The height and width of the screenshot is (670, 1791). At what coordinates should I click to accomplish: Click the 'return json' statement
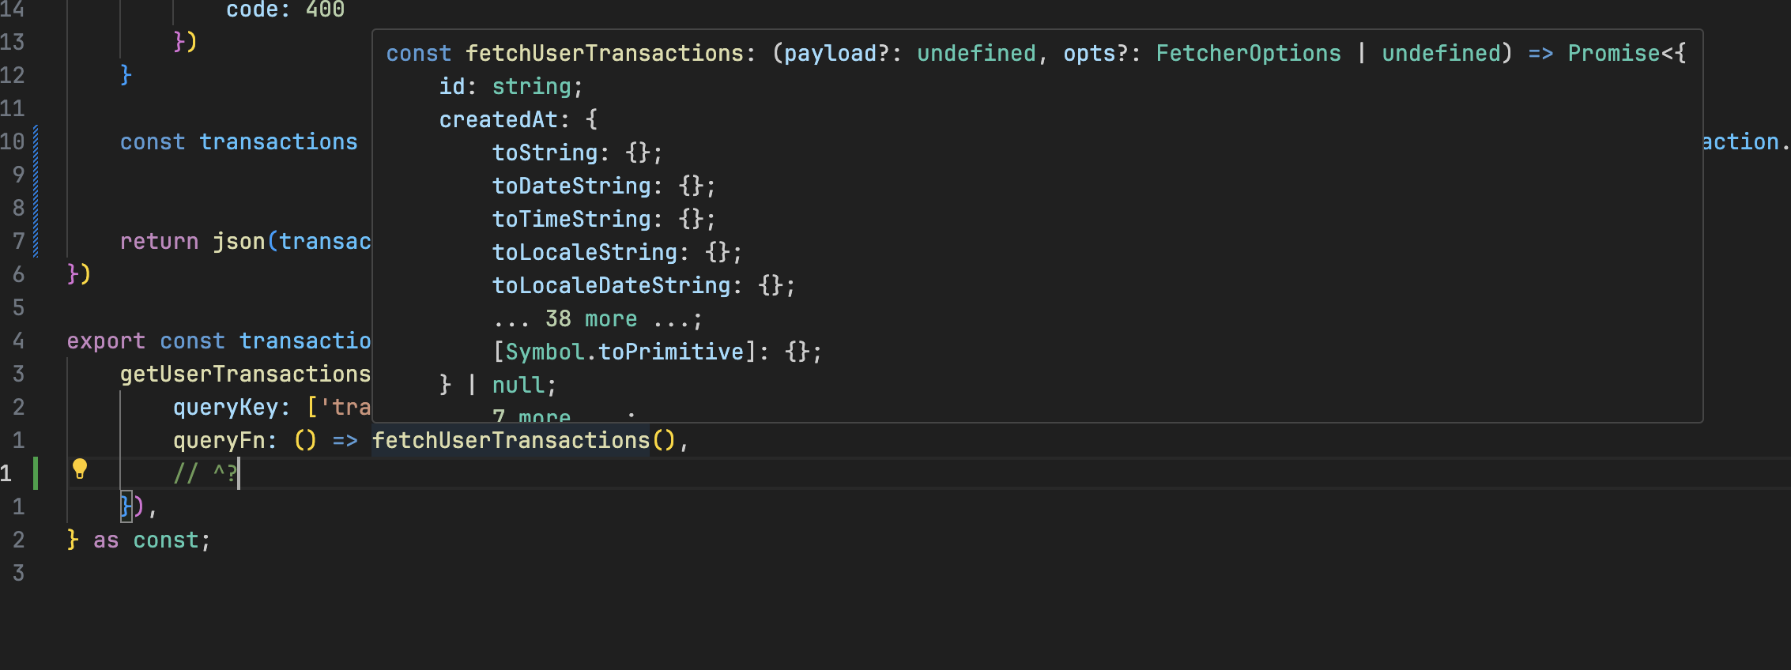click(192, 242)
